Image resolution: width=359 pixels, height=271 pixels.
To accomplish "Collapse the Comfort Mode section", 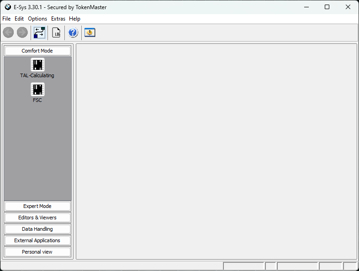I will point(37,51).
